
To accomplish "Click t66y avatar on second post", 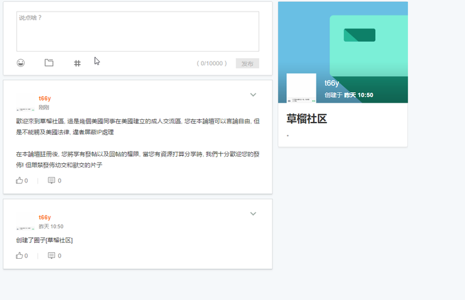I will [26, 222].
